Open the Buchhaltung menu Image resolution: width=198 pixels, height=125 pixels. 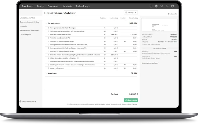[x=83, y=6]
